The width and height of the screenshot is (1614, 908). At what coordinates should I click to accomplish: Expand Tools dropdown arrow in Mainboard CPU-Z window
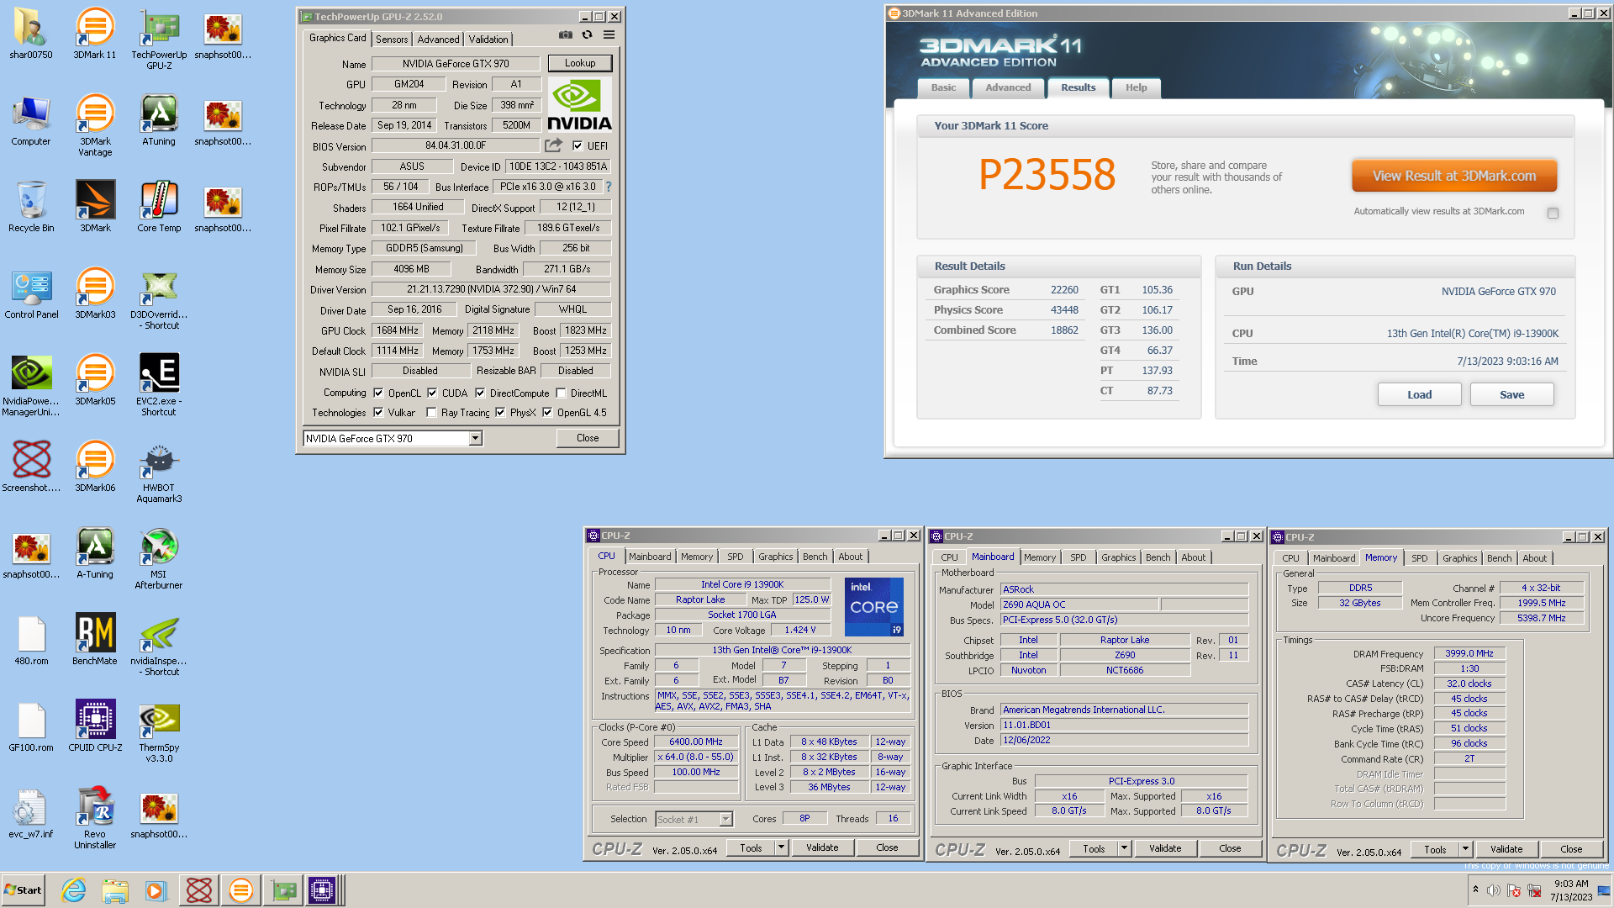(1124, 848)
